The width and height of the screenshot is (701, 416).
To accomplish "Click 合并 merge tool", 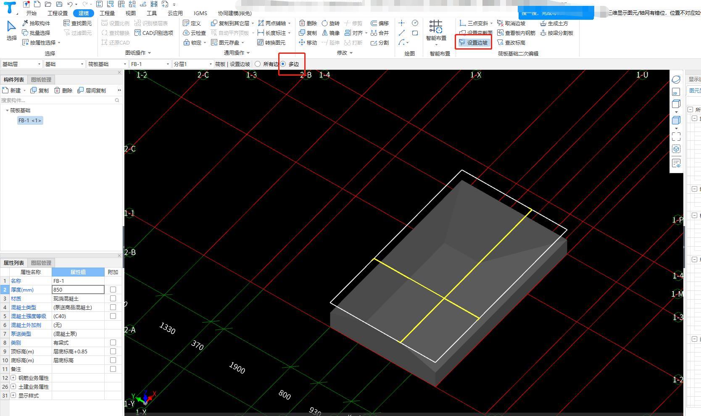I will 380,33.
